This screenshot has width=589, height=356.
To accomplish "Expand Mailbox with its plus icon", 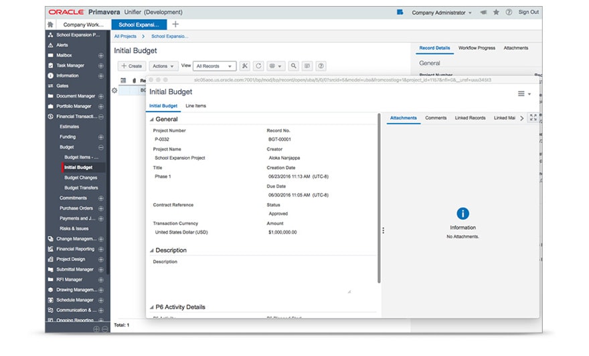I will (100, 55).
